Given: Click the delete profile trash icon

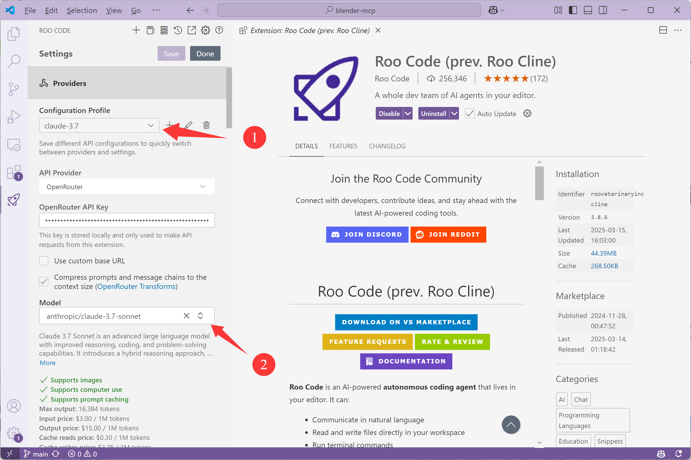Looking at the screenshot, I should [206, 125].
